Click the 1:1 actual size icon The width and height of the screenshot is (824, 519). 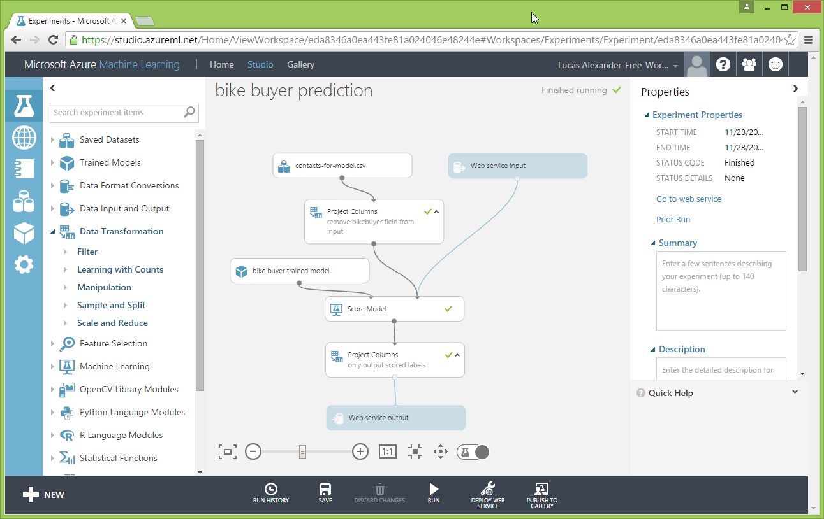tap(387, 452)
